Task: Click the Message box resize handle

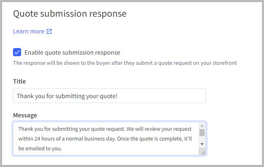Action: tap(203, 152)
